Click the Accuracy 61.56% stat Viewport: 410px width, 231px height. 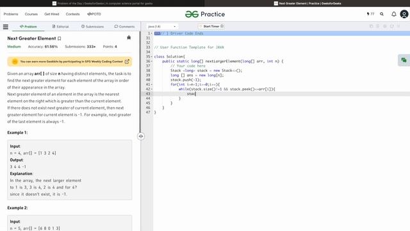coord(43,47)
